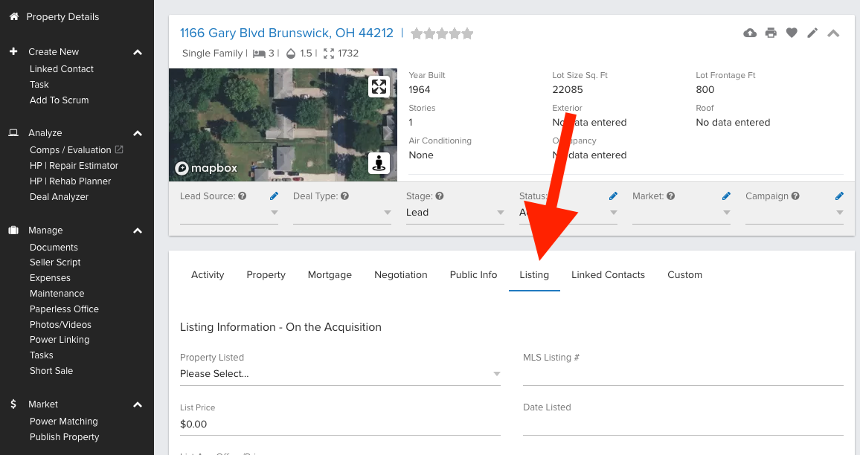Click Campaign help icon
Image resolution: width=860 pixels, height=455 pixels.
(x=795, y=196)
